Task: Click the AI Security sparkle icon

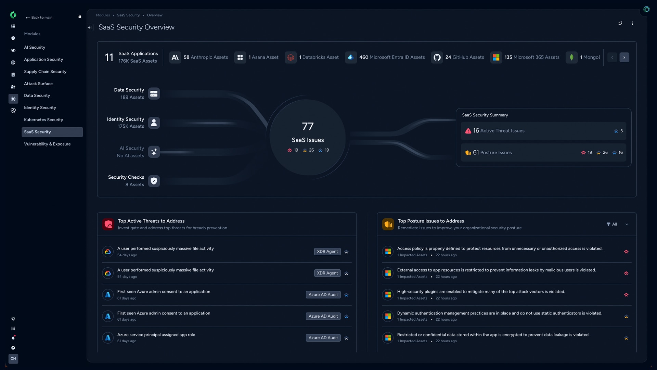Action: [x=154, y=152]
